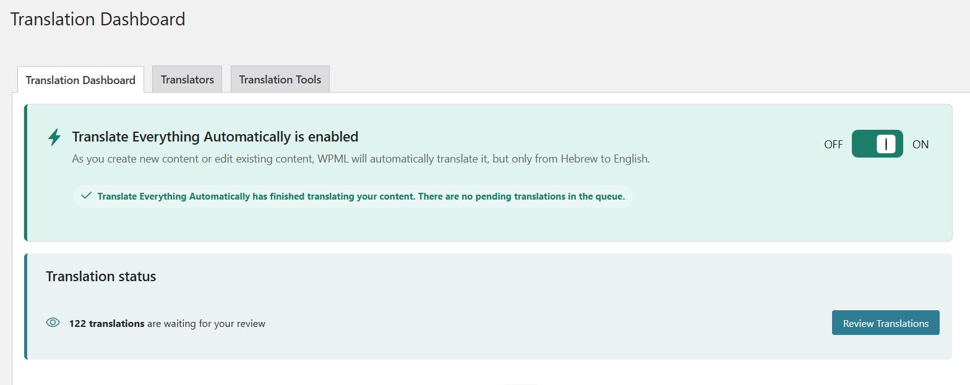Click the Translation status heading

tap(101, 276)
